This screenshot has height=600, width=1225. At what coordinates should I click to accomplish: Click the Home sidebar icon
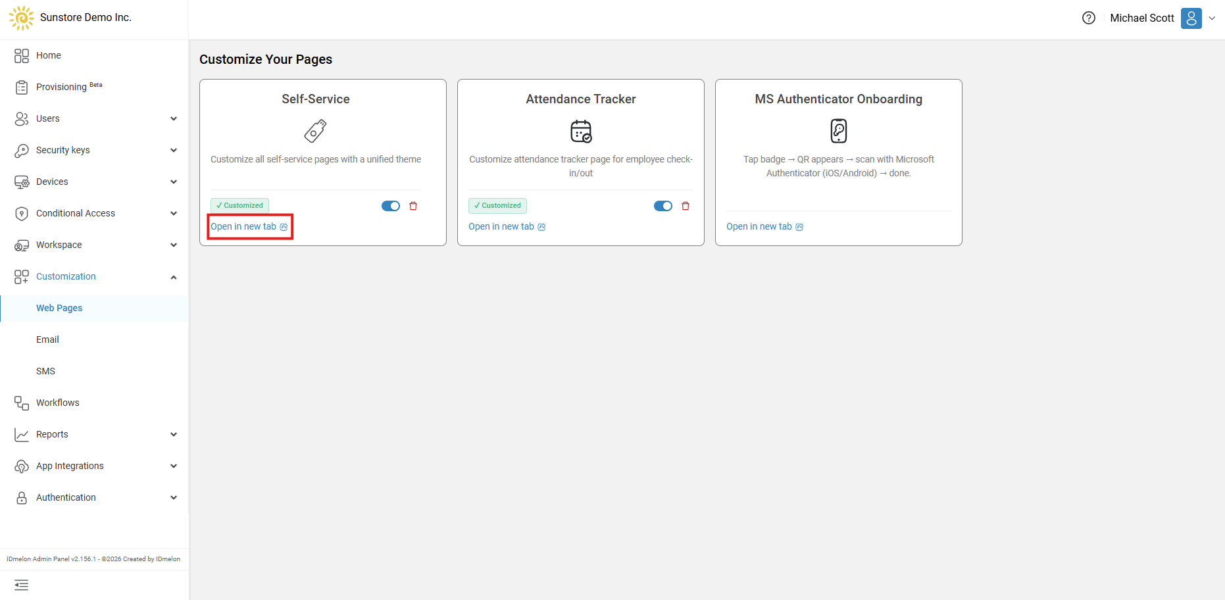pyautogui.click(x=22, y=55)
